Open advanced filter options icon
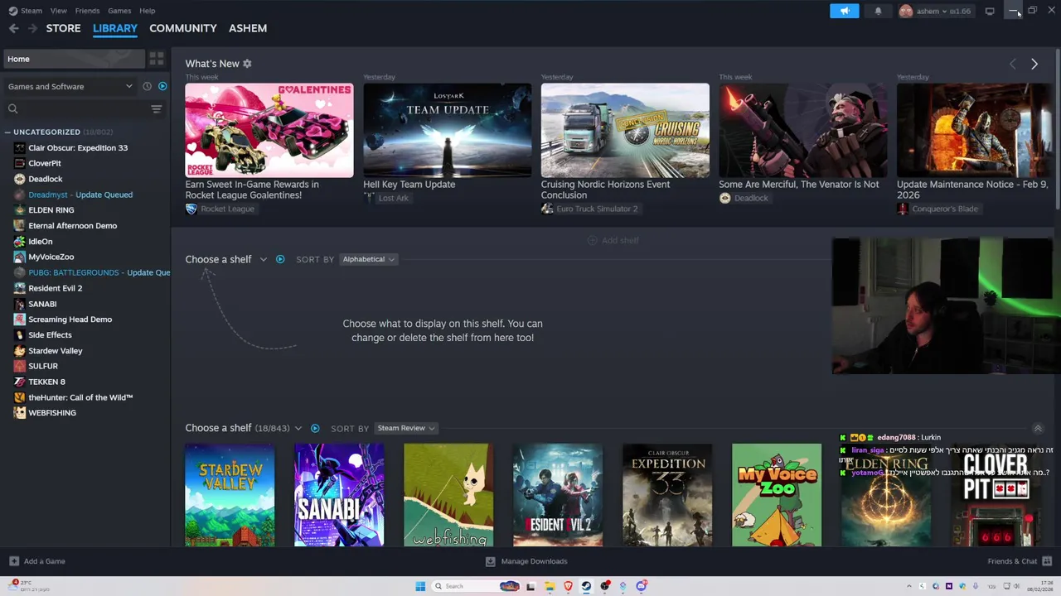The image size is (1061, 596). point(156,109)
